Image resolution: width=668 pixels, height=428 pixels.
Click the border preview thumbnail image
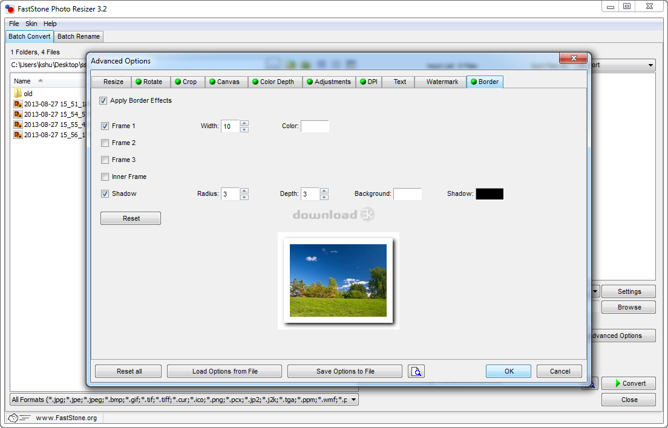(x=338, y=280)
